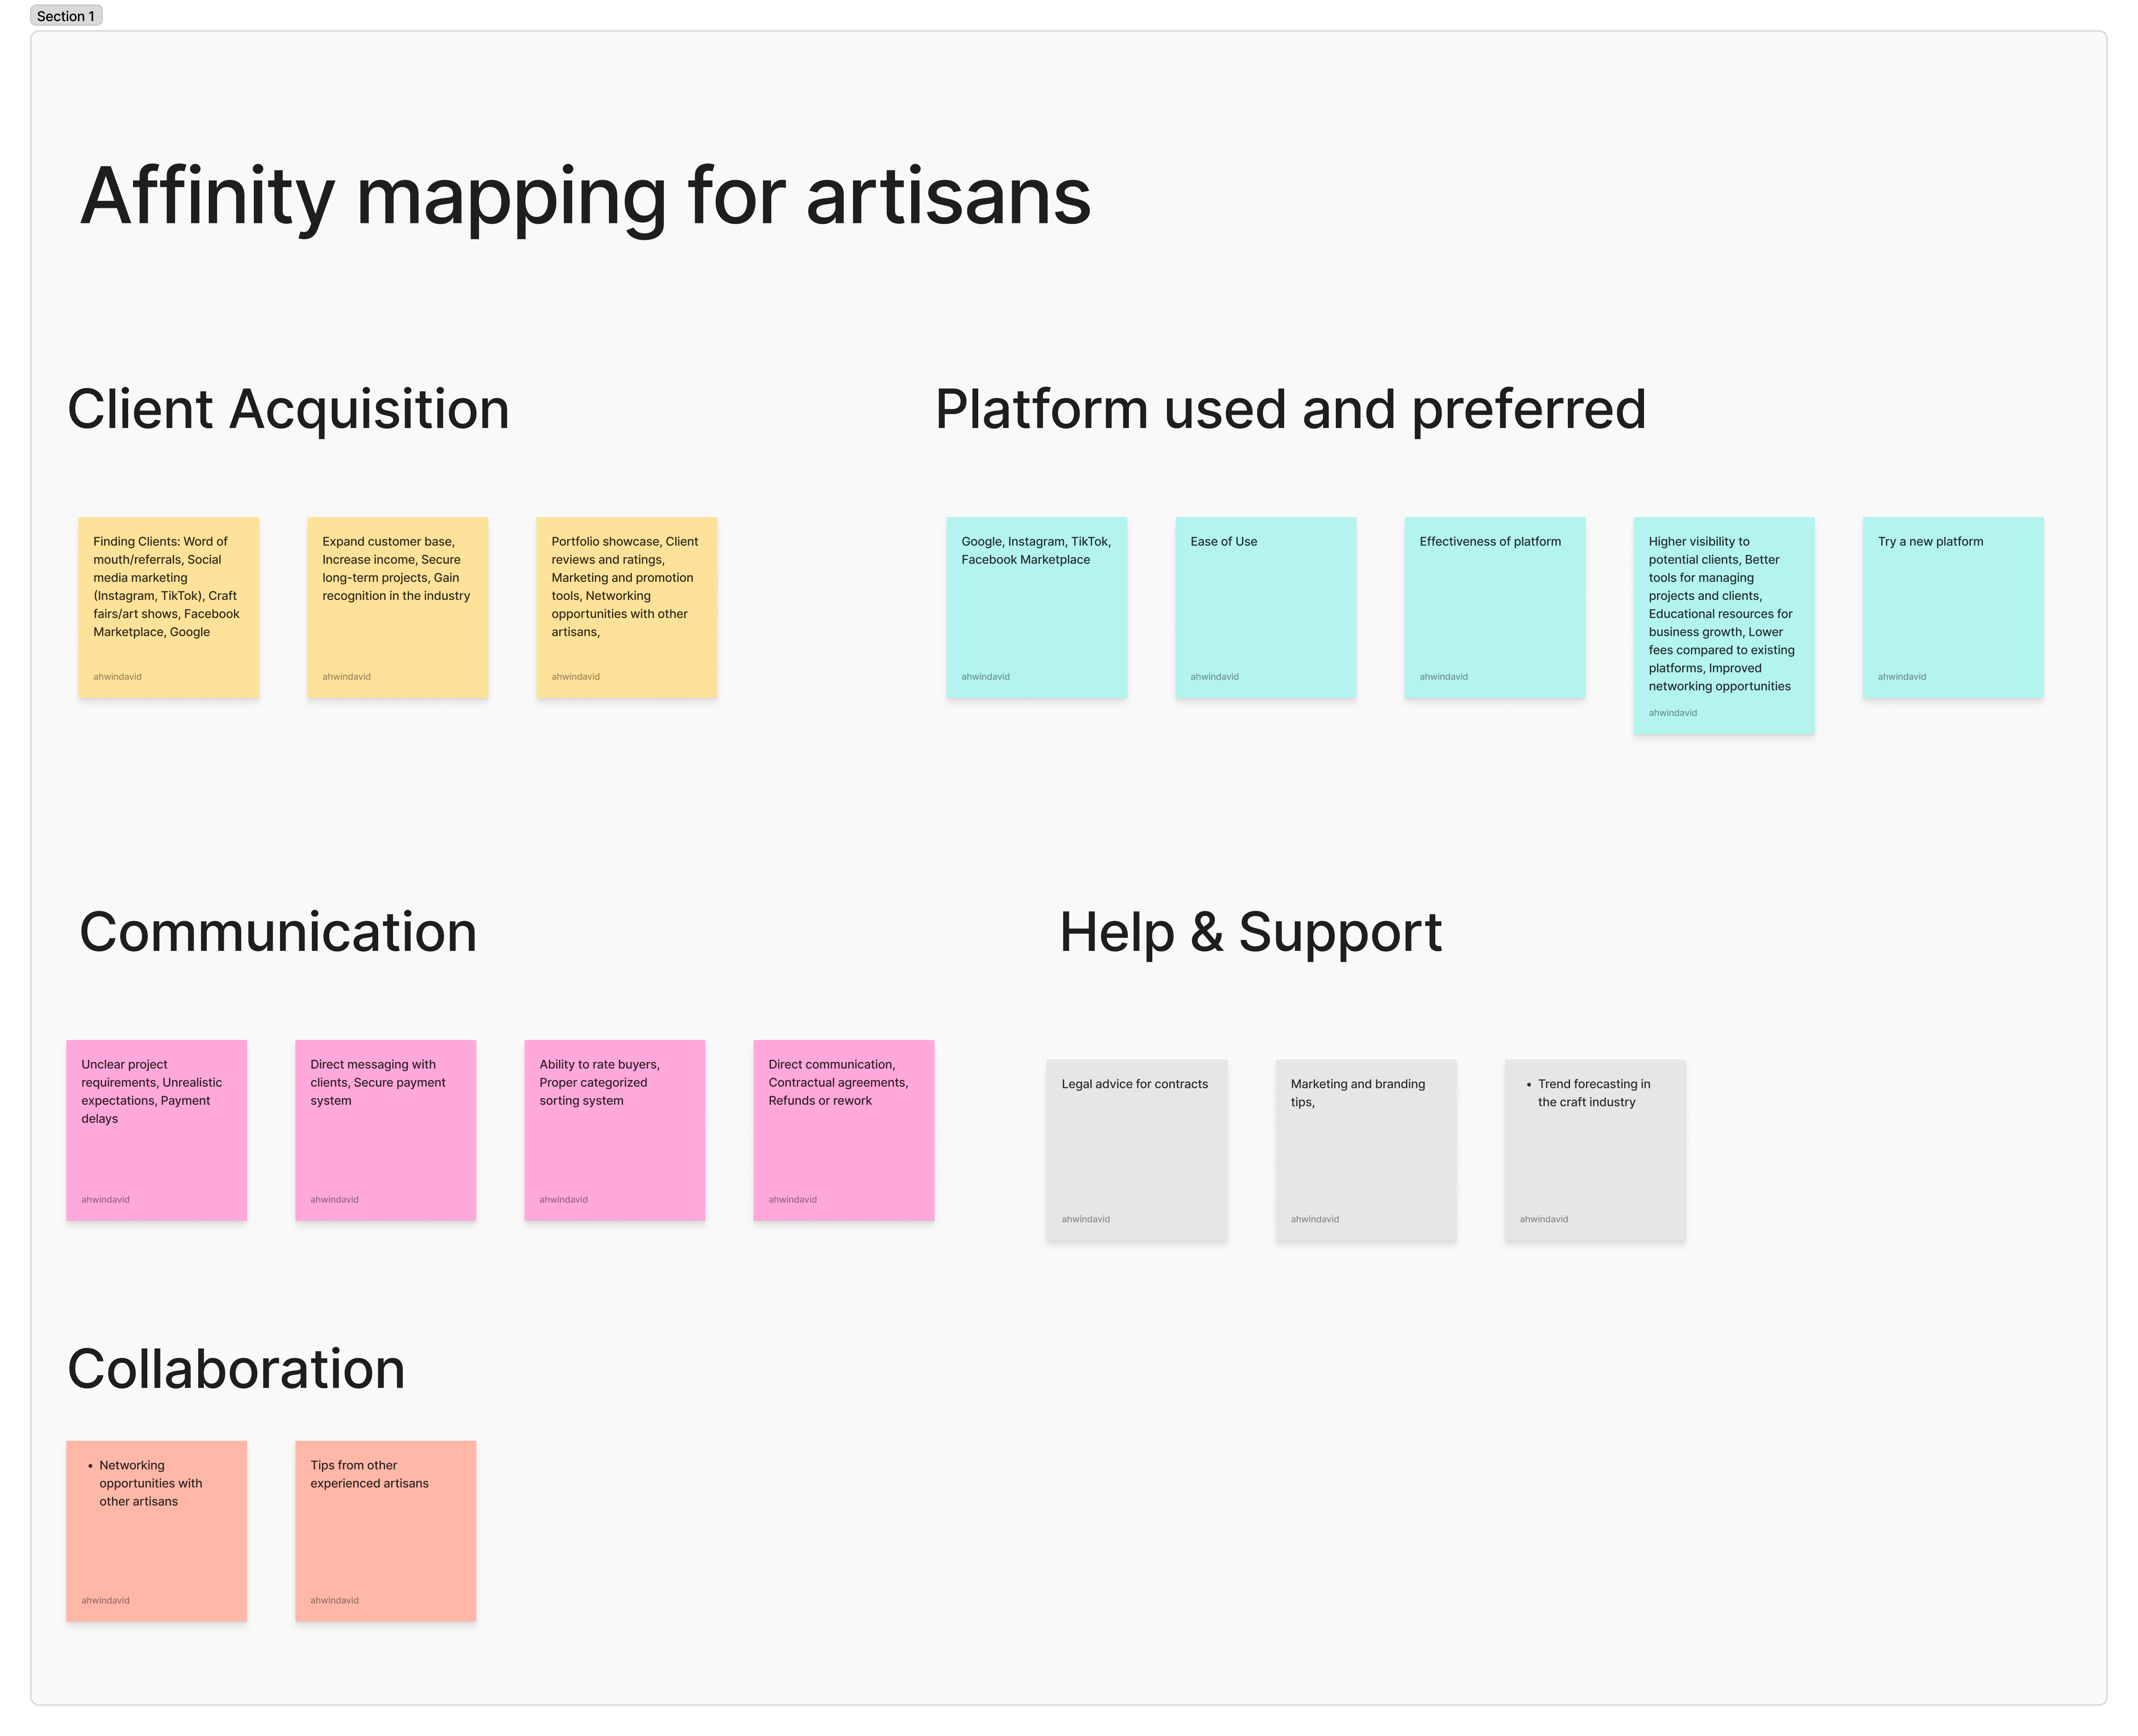Select the 'Direct communication, Contractual agreements' note
Image resolution: width=2138 pixels, height=1736 pixels.
click(x=844, y=1130)
